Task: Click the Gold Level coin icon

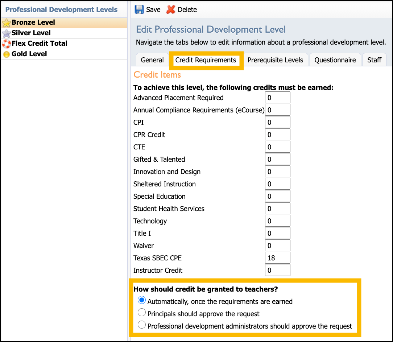Action: 7,54
